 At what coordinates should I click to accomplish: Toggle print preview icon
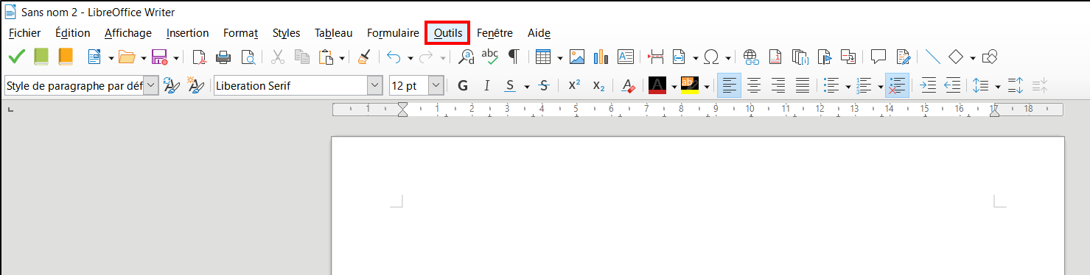[248, 57]
